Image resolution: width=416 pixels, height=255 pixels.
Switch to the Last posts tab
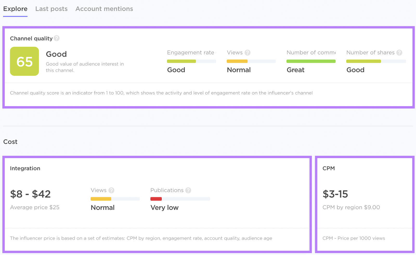pyautogui.click(x=51, y=9)
